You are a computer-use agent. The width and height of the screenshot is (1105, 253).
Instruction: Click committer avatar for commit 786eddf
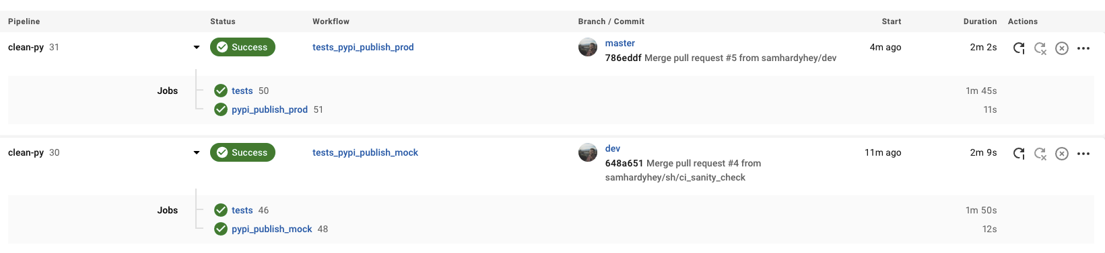[588, 47]
